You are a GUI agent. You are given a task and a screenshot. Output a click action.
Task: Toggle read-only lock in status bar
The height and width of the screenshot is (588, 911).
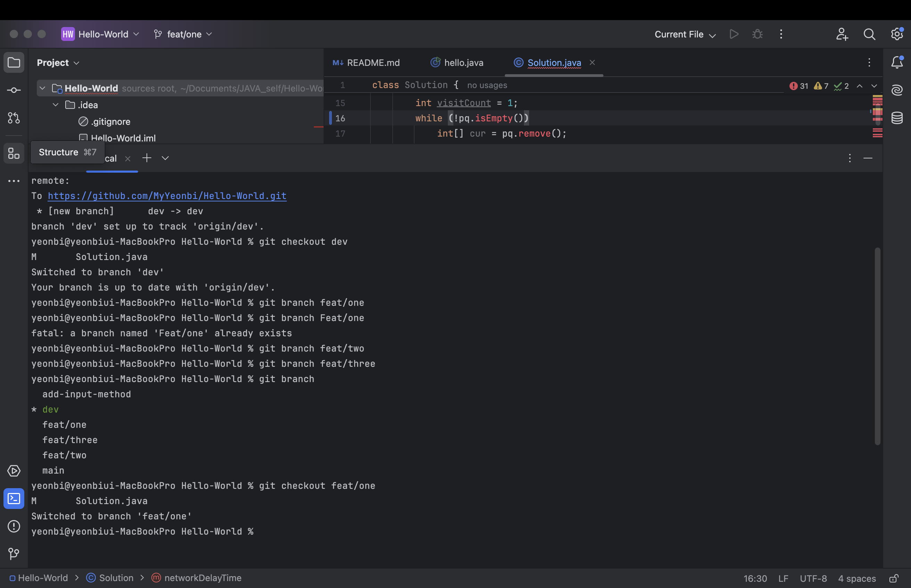pos(893,578)
